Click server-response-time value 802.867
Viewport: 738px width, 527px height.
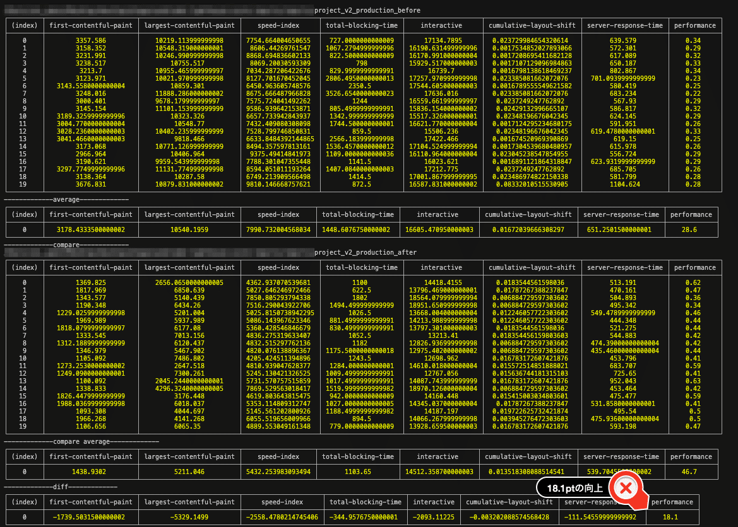pos(622,71)
